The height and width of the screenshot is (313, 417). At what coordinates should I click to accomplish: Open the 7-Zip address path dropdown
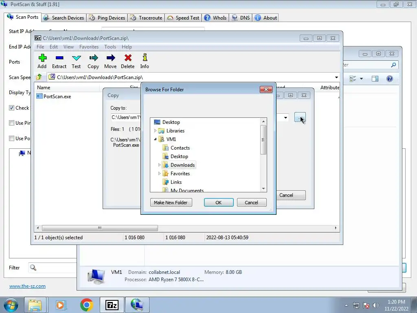(x=336, y=77)
